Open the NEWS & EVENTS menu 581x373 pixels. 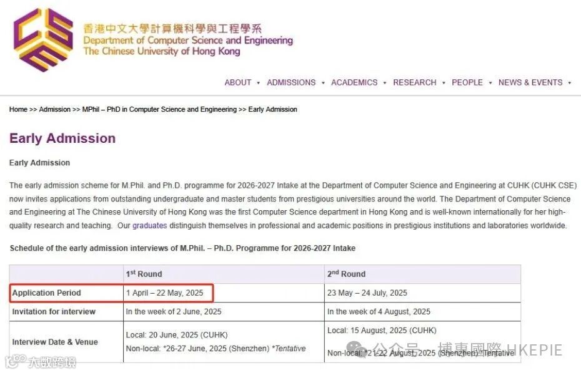pyautogui.click(x=530, y=82)
